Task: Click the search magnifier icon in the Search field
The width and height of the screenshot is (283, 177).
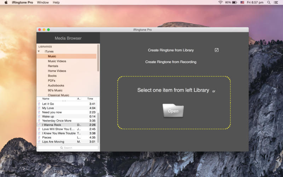Action: pyautogui.click(x=62, y=148)
